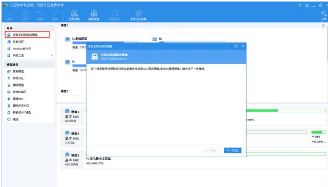Click the 硬盘2 section header label
Image resolution: width=328 pixels, height=187 pixels.
pyautogui.click(x=65, y=91)
